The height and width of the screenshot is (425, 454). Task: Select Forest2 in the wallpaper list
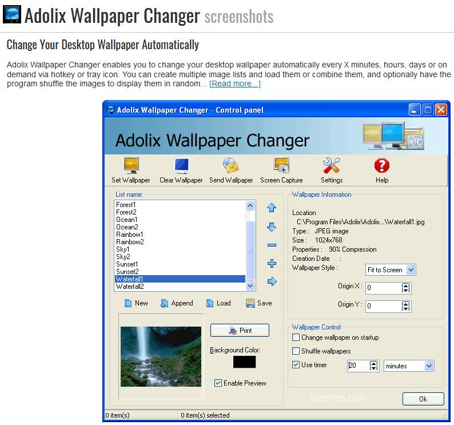pos(180,212)
